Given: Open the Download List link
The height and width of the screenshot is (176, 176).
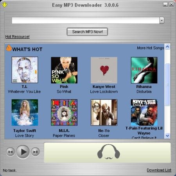Looking at the screenshot, I should click(x=159, y=170).
